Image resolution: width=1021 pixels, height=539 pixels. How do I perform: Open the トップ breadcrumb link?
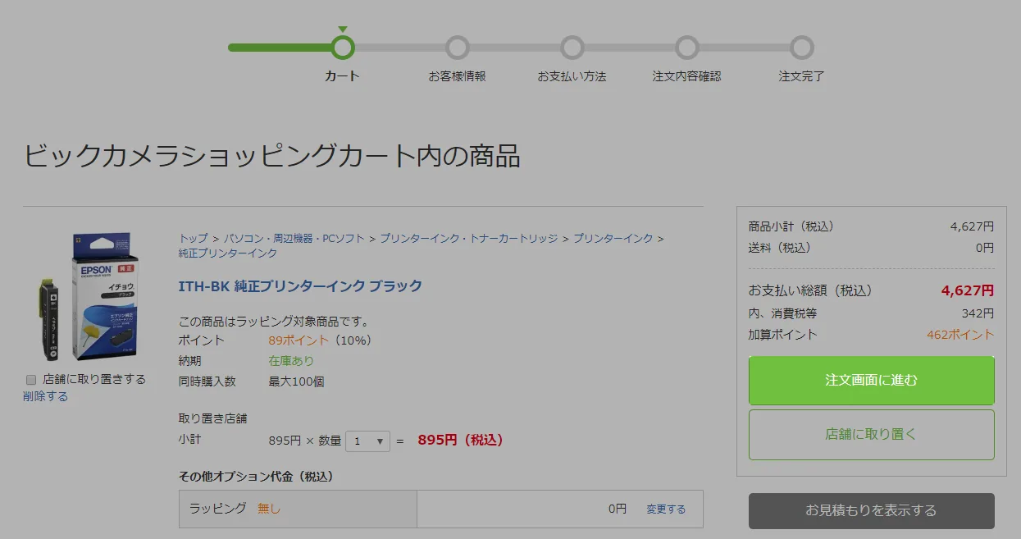194,238
